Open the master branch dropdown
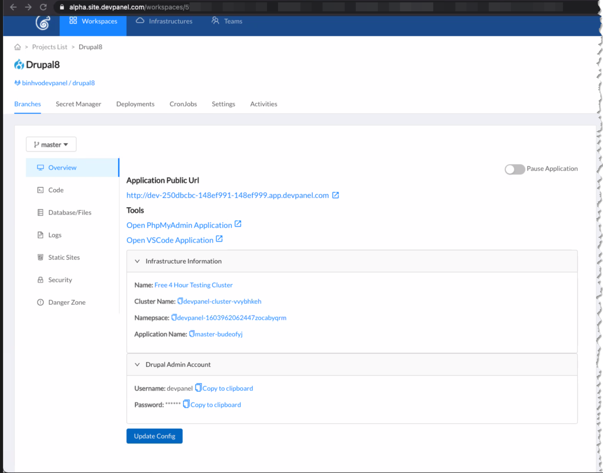 coord(51,145)
